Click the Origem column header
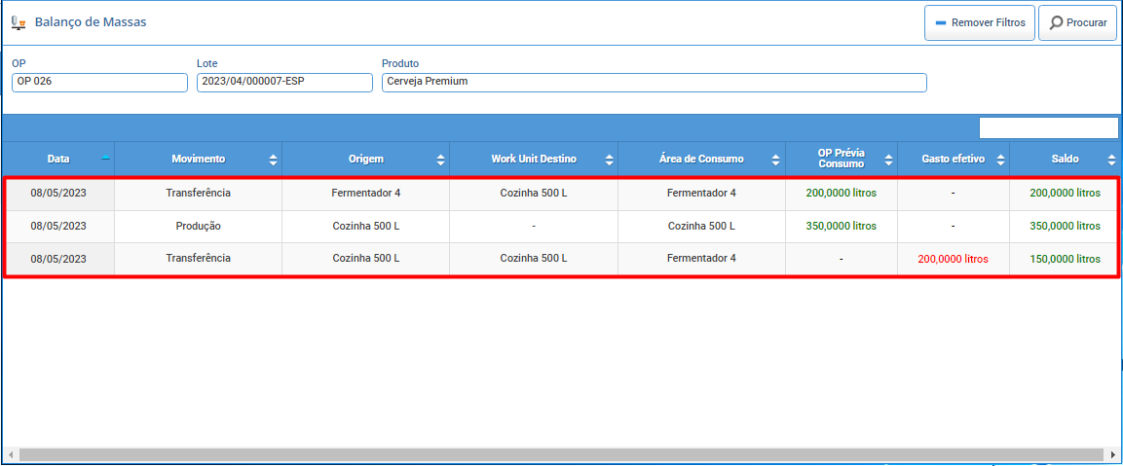This screenshot has width=1123, height=466. pyautogui.click(x=366, y=159)
